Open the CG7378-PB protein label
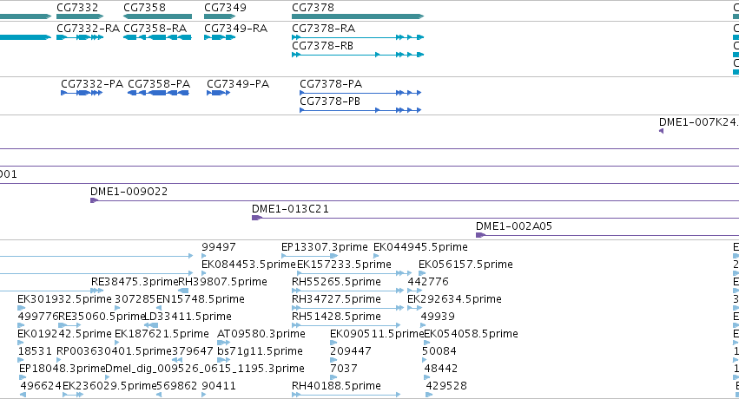This screenshot has height=399, width=739. (x=330, y=101)
